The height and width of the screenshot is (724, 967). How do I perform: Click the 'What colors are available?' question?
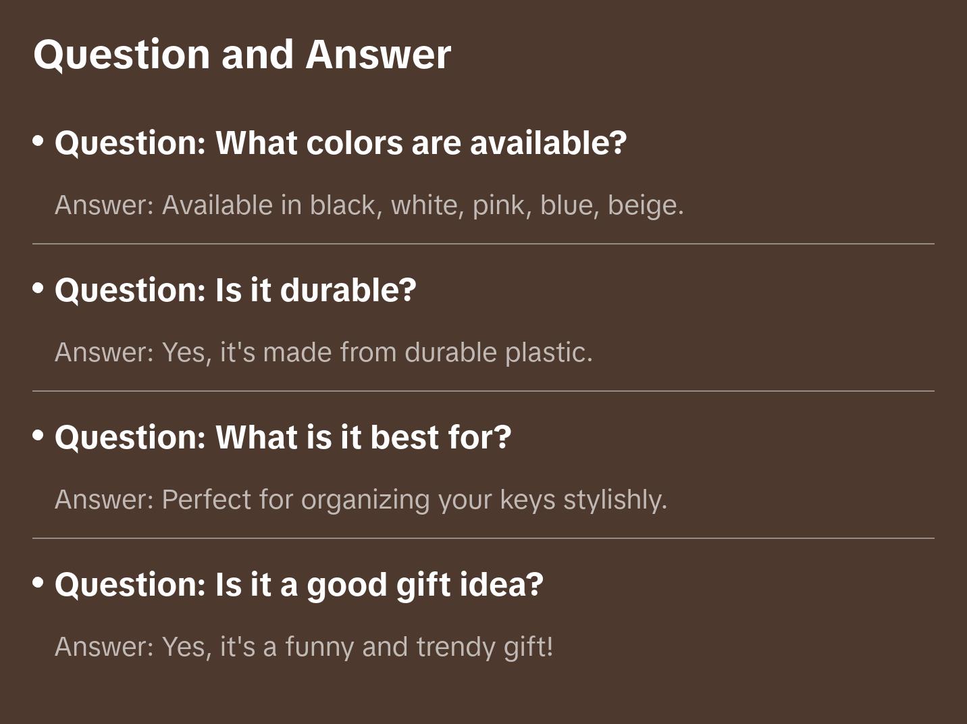(x=340, y=143)
